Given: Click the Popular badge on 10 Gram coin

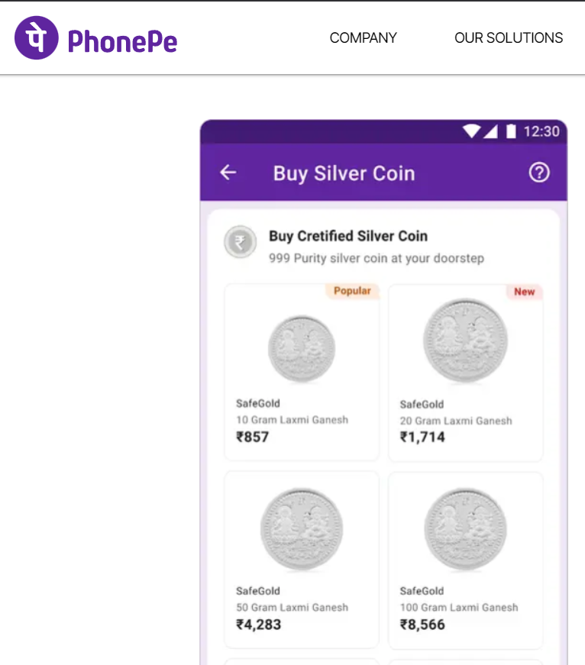Looking at the screenshot, I should tap(352, 291).
